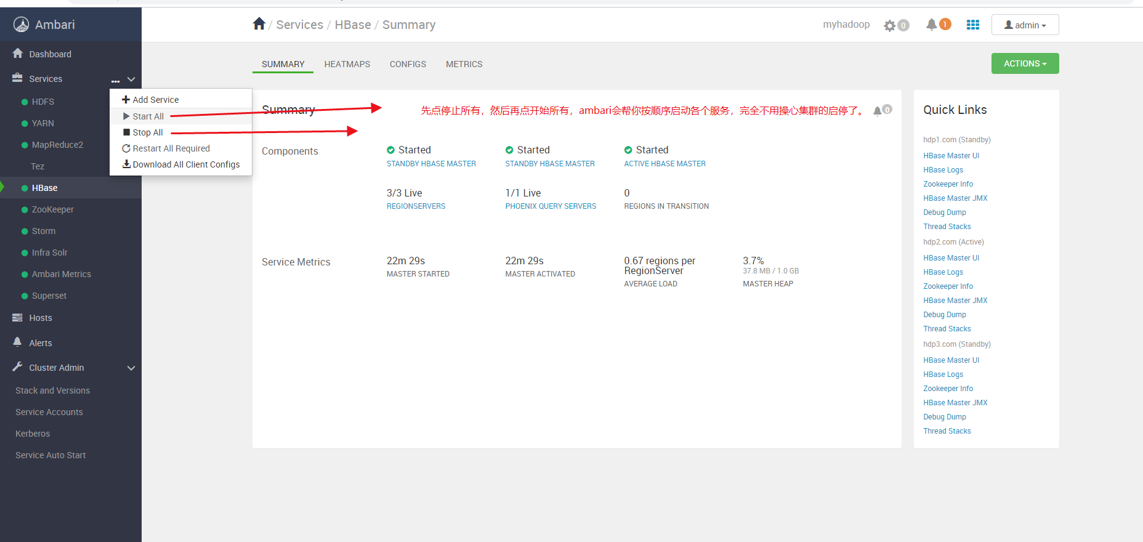Click ACTIVE HBASE MASTER link
The width and height of the screenshot is (1143, 542).
[x=664, y=164]
